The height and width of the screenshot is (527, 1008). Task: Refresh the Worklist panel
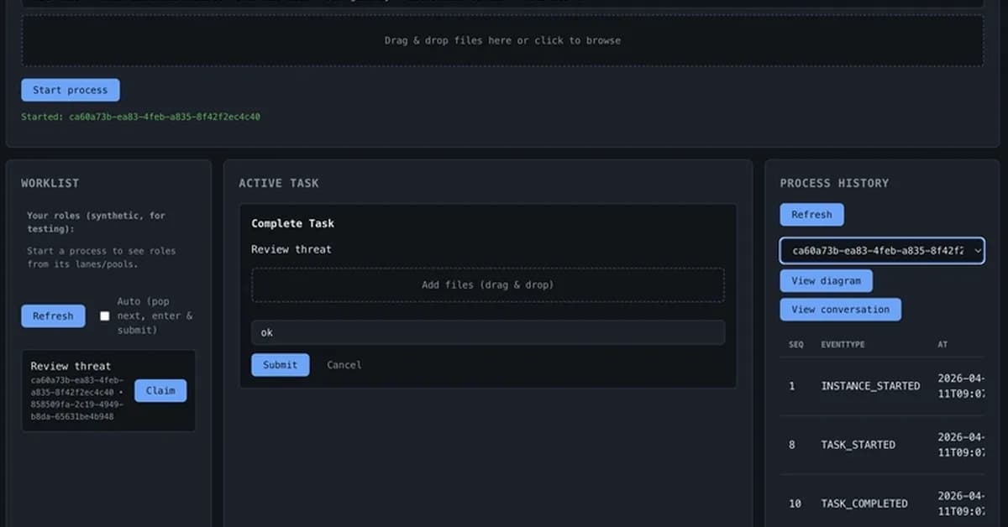click(53, 316)
